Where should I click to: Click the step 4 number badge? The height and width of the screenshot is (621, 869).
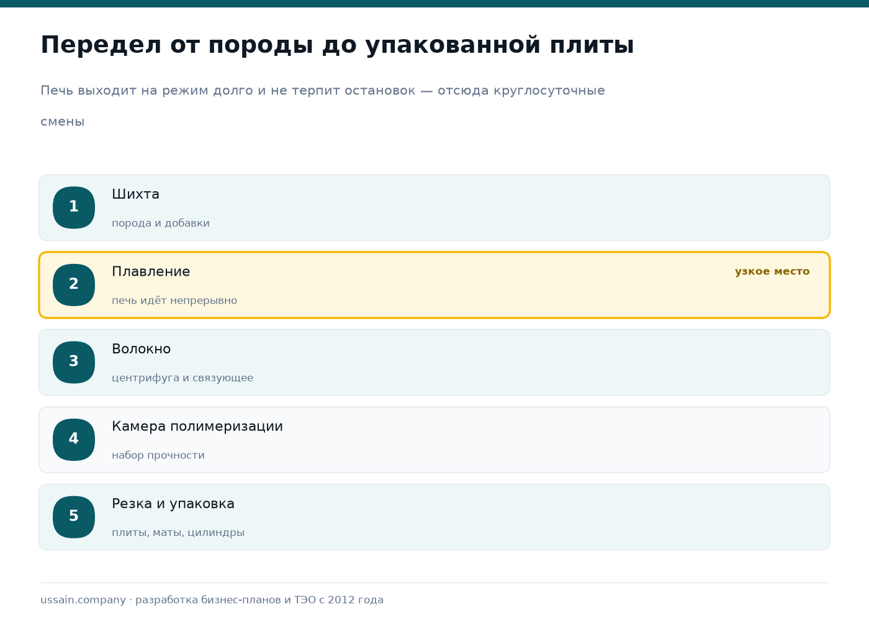coord(74,440)
